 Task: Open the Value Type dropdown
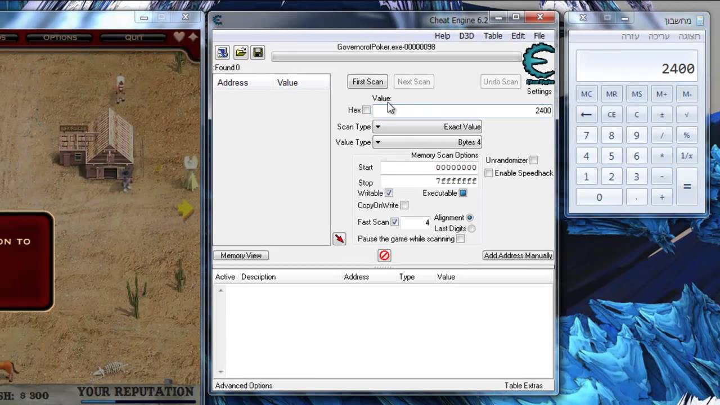tap(427, 142)
